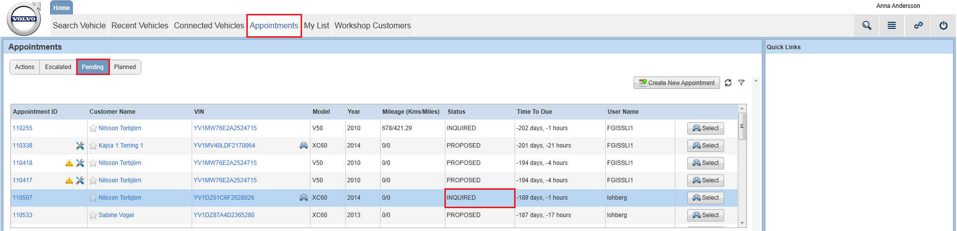The height and width of the screenshot is (231, 957).
Task: Refresh the appointments list with the reload icon
Action: pyautogui.click(x=728, y=83)
